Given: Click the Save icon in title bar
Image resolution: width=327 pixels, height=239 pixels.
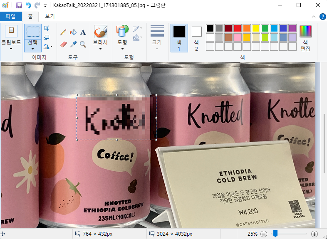Looking at the screenshot, I should coord(19,5).
